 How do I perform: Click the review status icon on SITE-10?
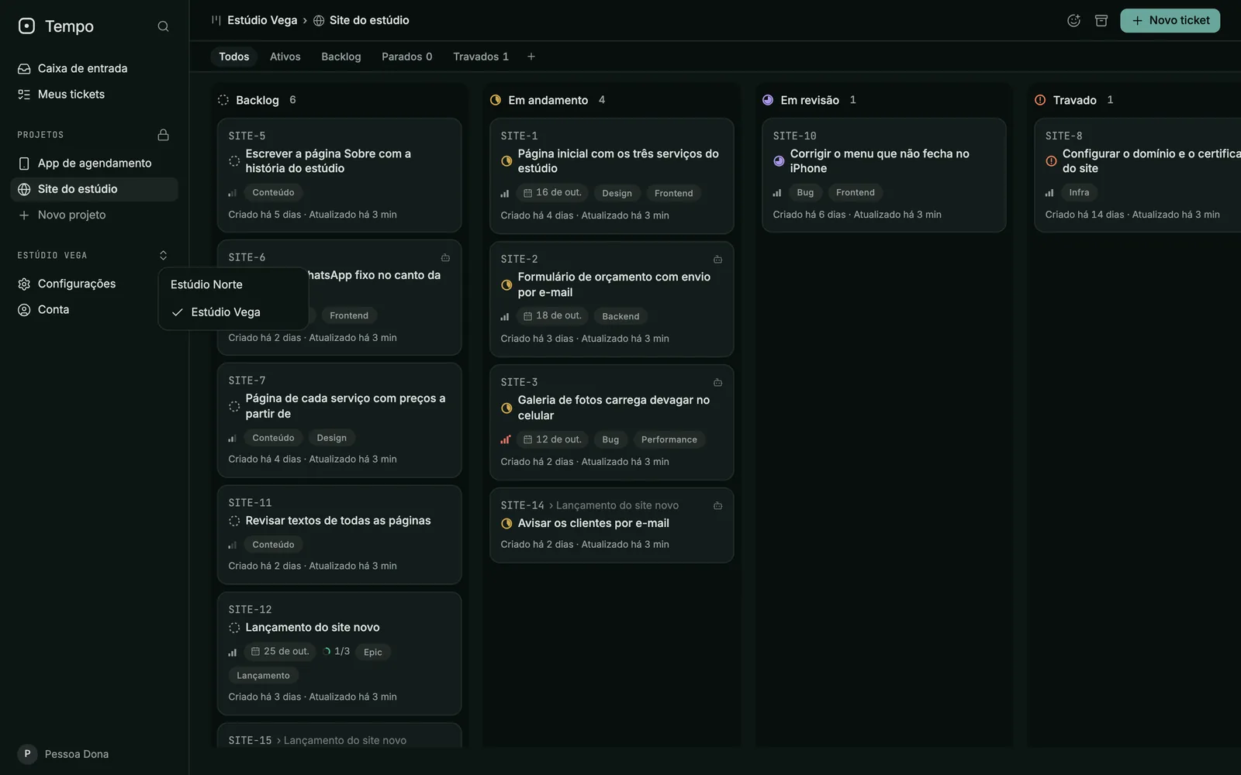coord(779,161)
